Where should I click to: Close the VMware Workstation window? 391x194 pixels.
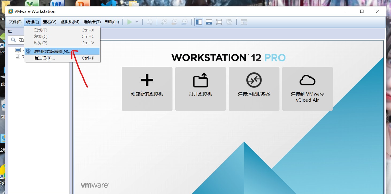377,11
